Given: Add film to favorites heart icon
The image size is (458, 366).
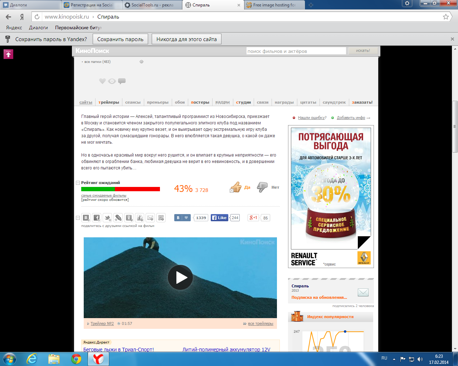Looking at the screenshot, I should tap(102, 81).
